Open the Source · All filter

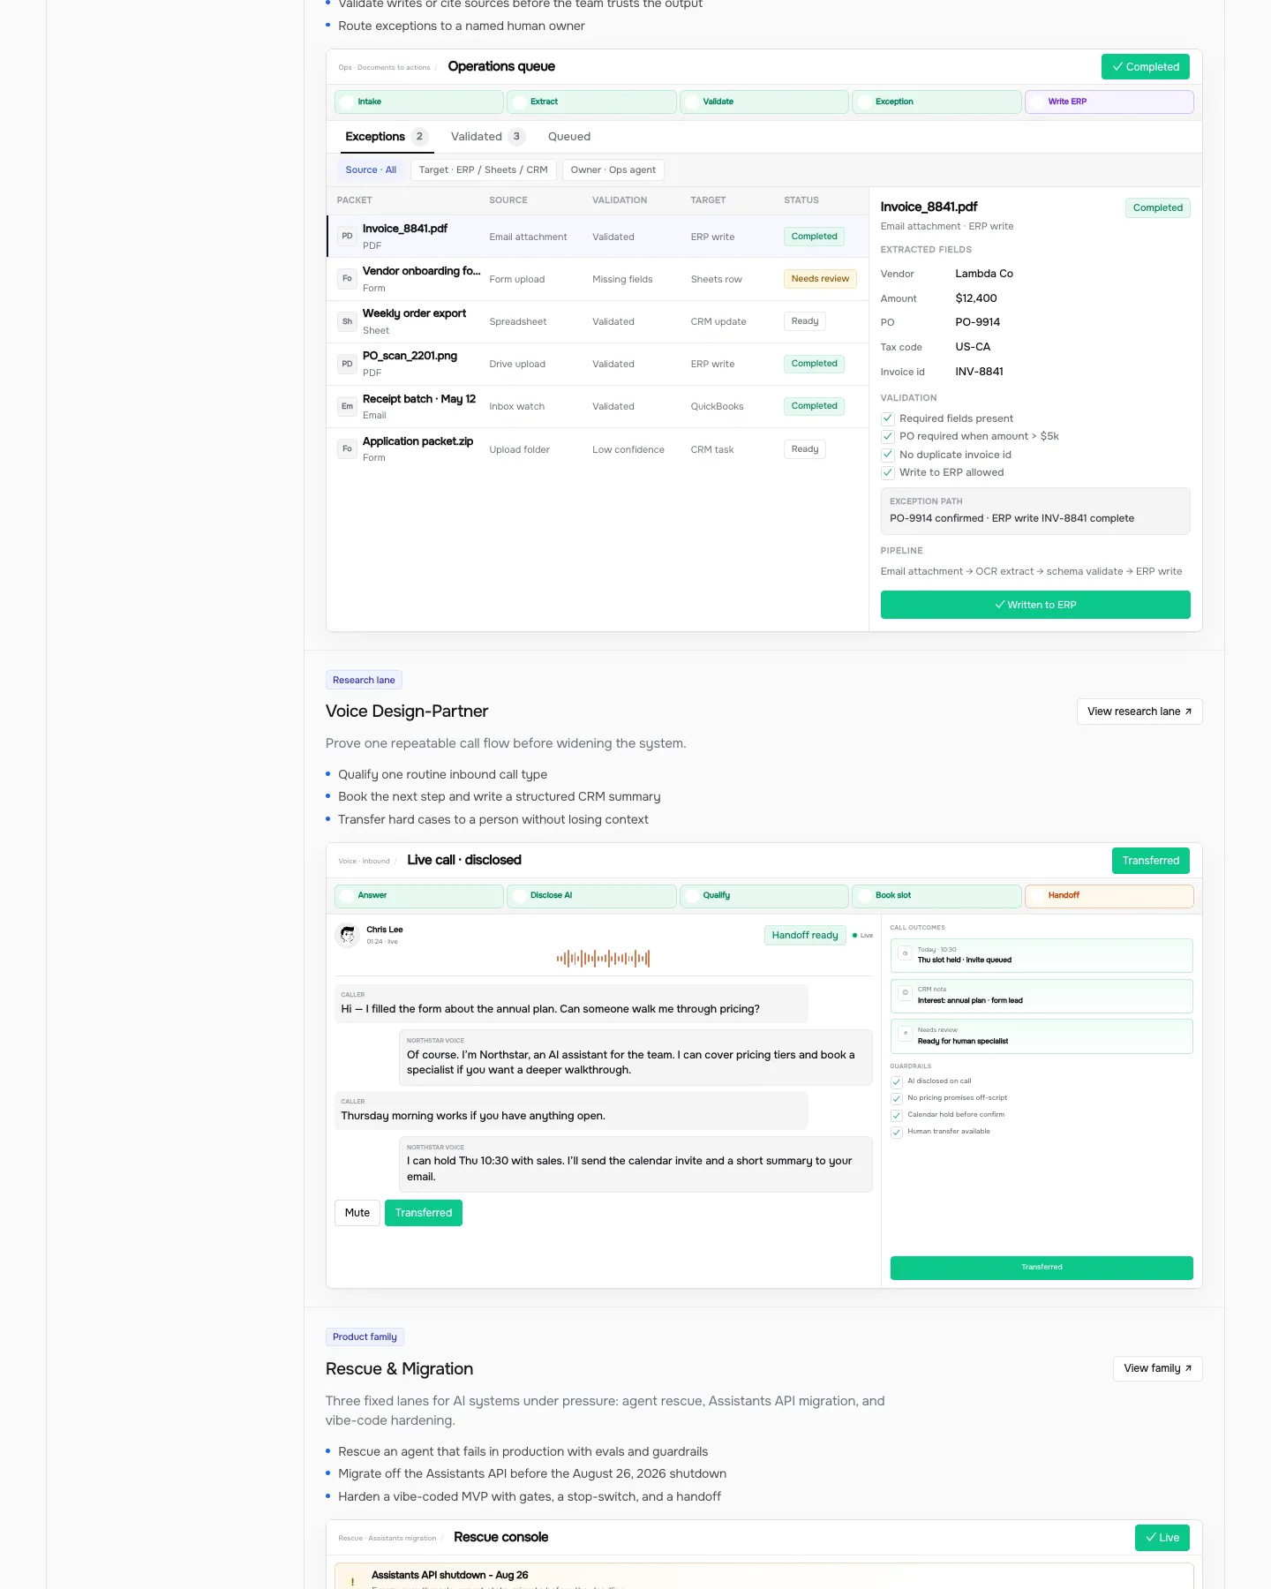pyautogui.click(x=371, y=170)
